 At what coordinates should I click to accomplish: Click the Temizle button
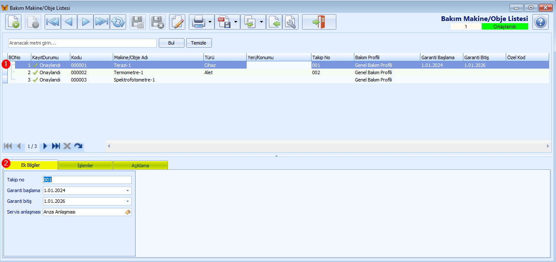(x=199, y=43)
